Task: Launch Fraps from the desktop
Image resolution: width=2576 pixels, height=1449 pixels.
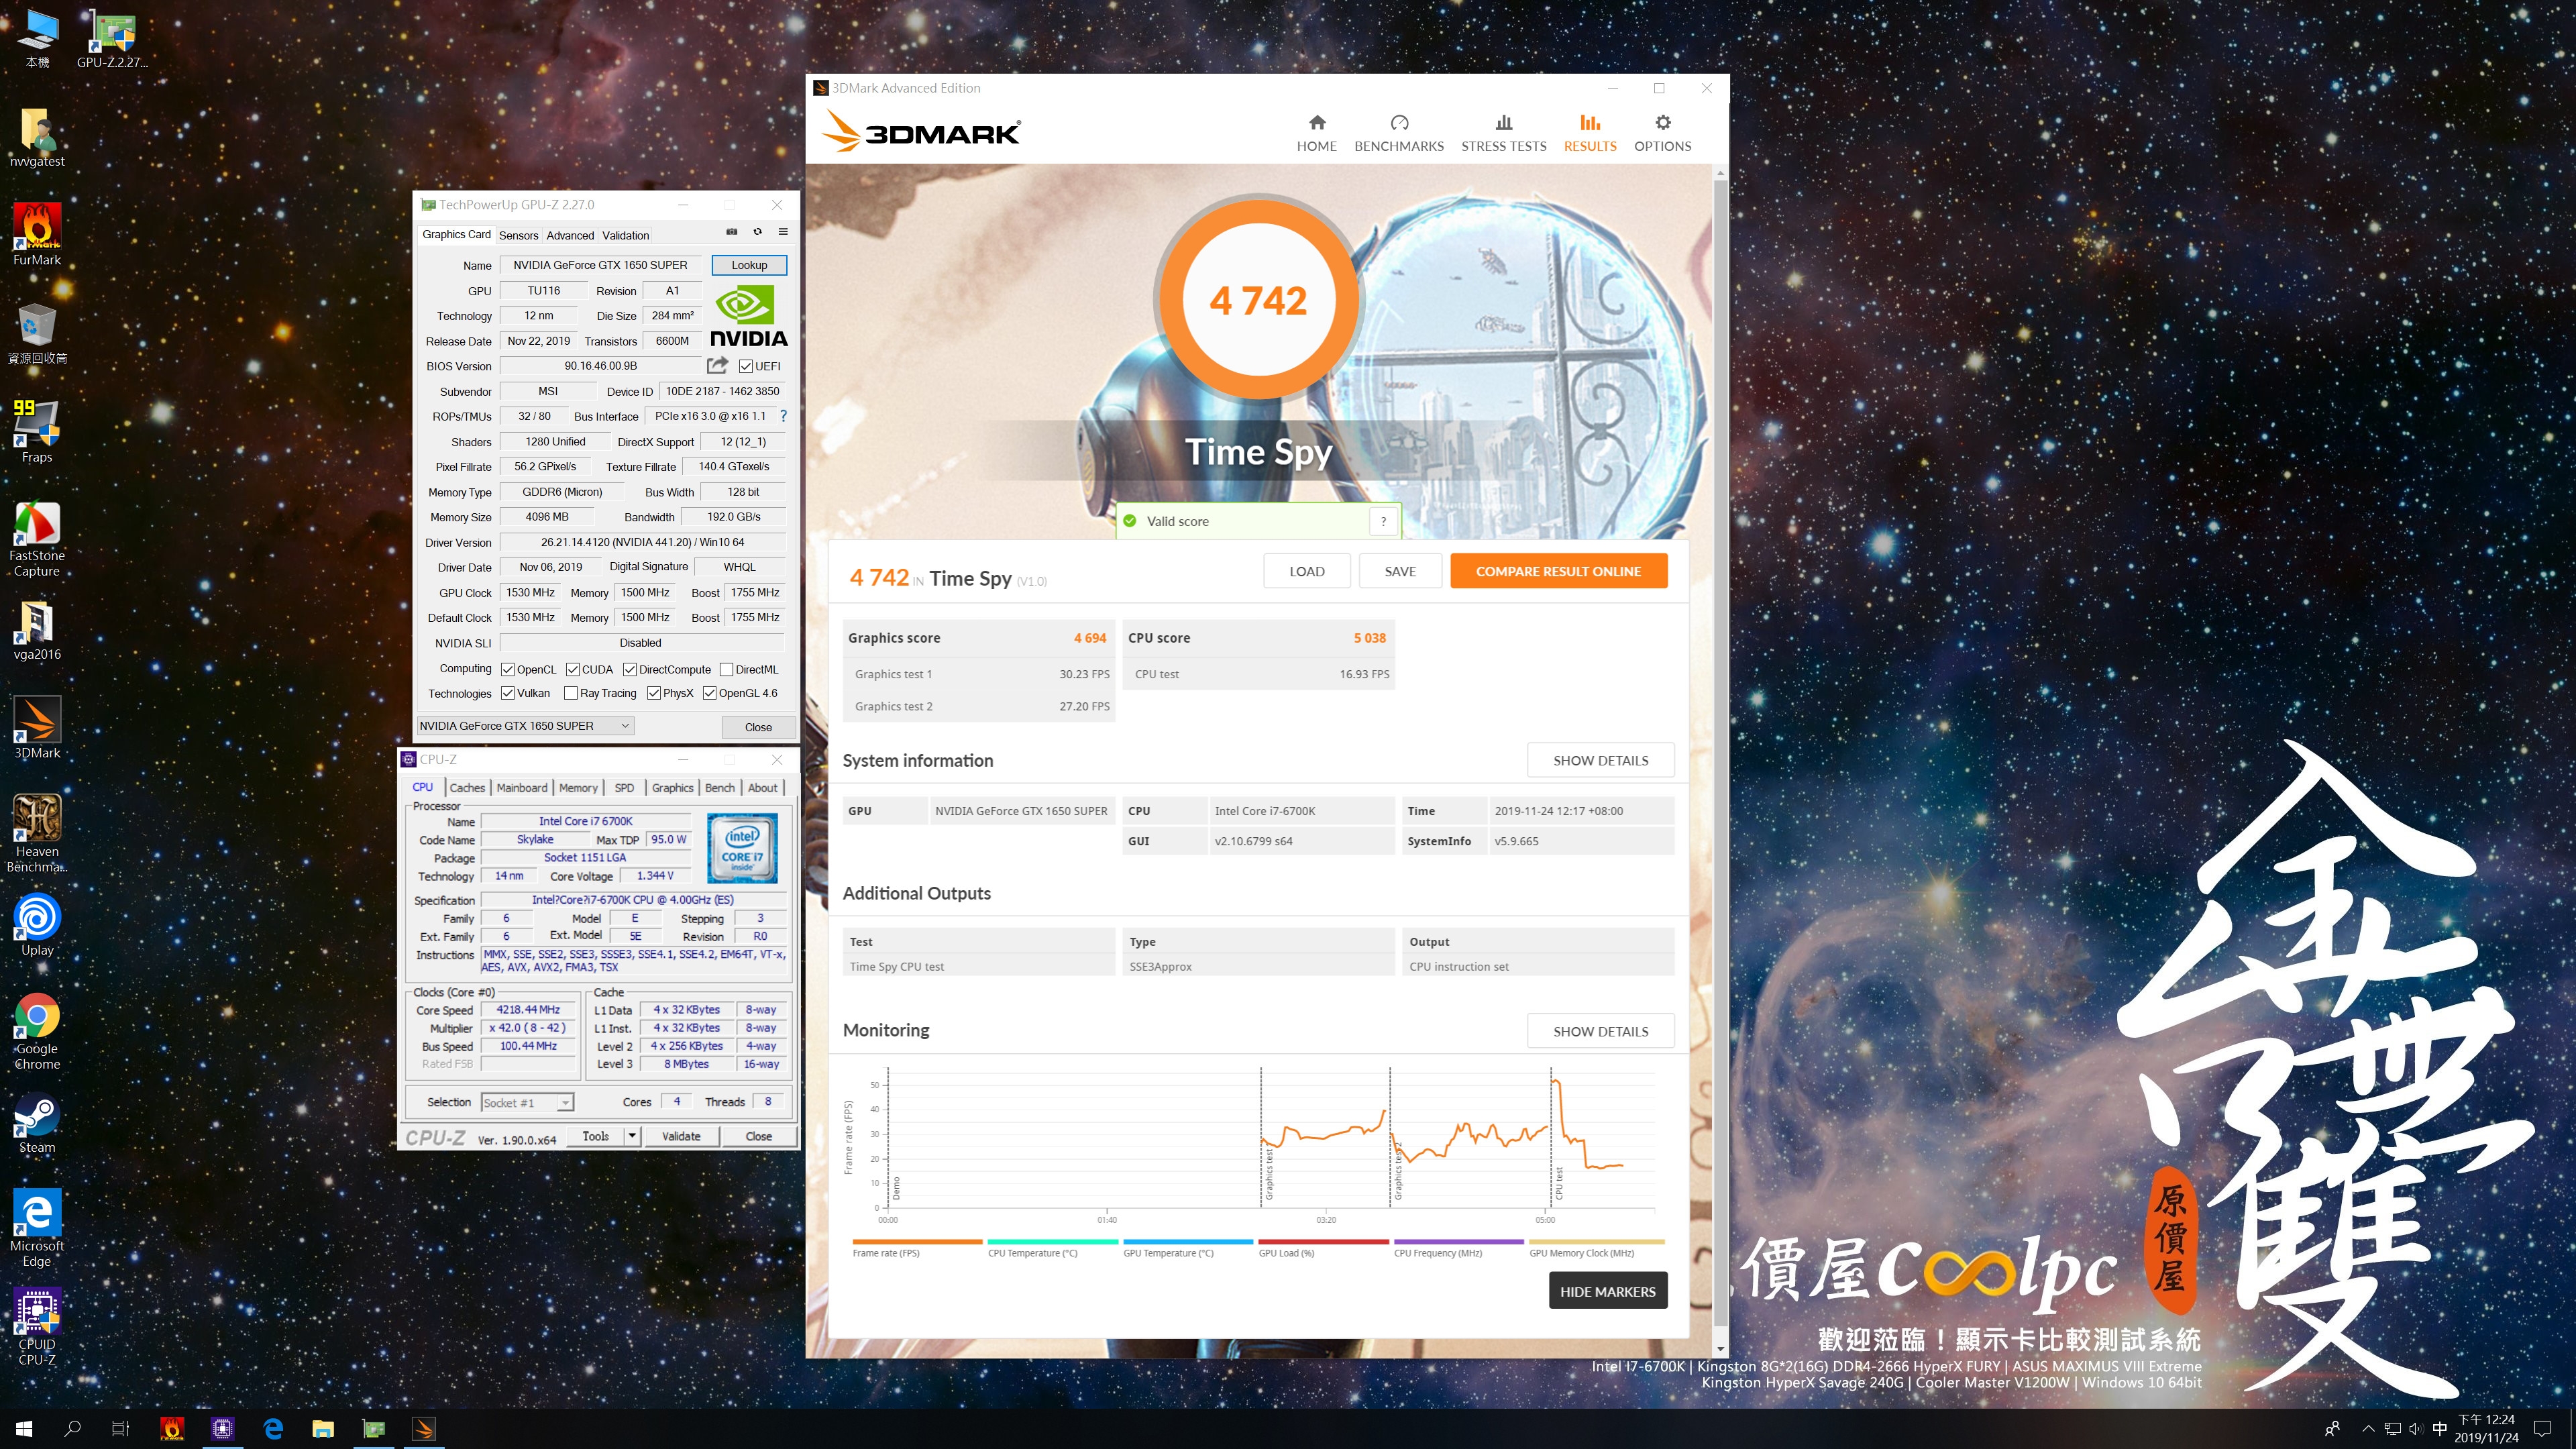Action: (x=37, y=432)
